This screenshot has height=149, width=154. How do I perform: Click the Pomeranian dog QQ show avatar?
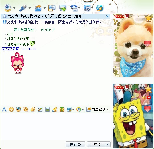tap(133, 45)
